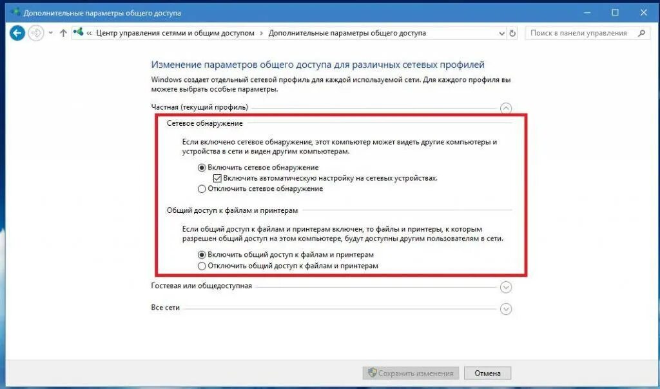660x389 pixels.
Task: Select Включить сетевое обнаружение radio button
Action: click(202, 168)
